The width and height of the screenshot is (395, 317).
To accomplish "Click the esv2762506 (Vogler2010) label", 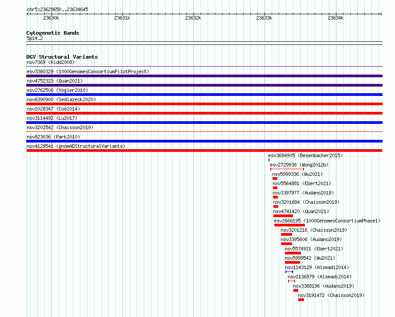I will click(x=57, y=90).
